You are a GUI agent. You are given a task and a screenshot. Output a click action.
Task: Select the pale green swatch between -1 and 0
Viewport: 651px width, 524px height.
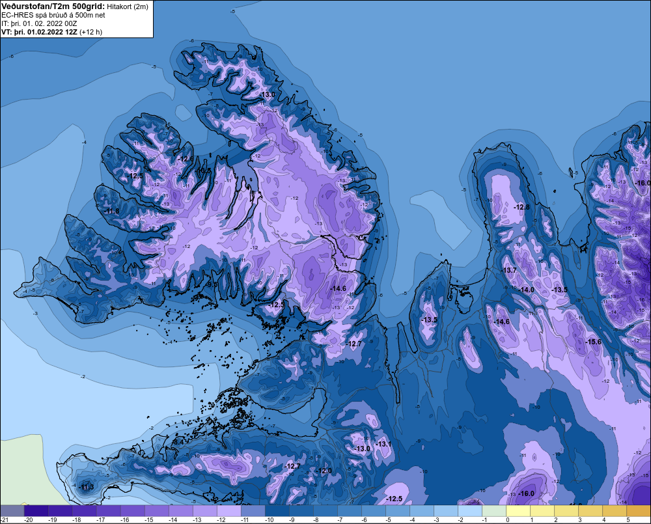pyautogui.click(x=494, y=510)
